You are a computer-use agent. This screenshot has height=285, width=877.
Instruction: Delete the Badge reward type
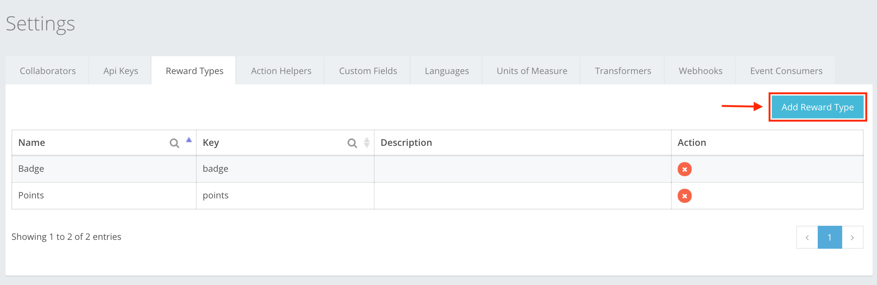pos(684,169)
